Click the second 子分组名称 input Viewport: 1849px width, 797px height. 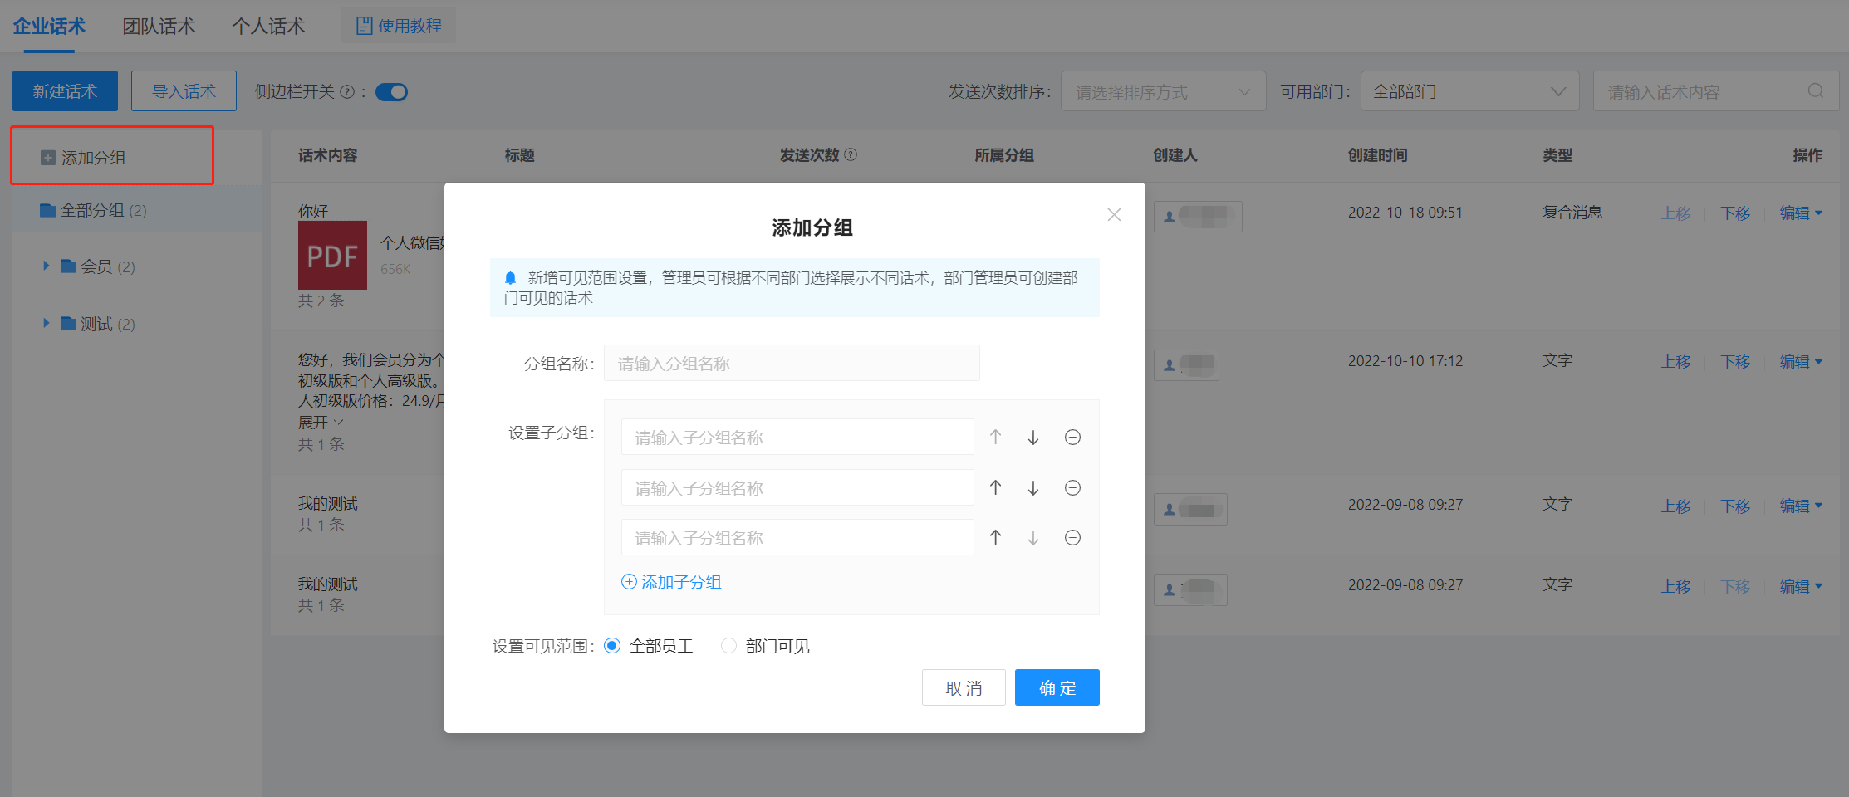(x=797, y=487)
